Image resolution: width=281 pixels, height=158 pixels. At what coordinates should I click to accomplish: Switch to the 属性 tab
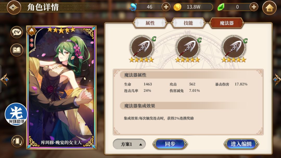(150, 23)
